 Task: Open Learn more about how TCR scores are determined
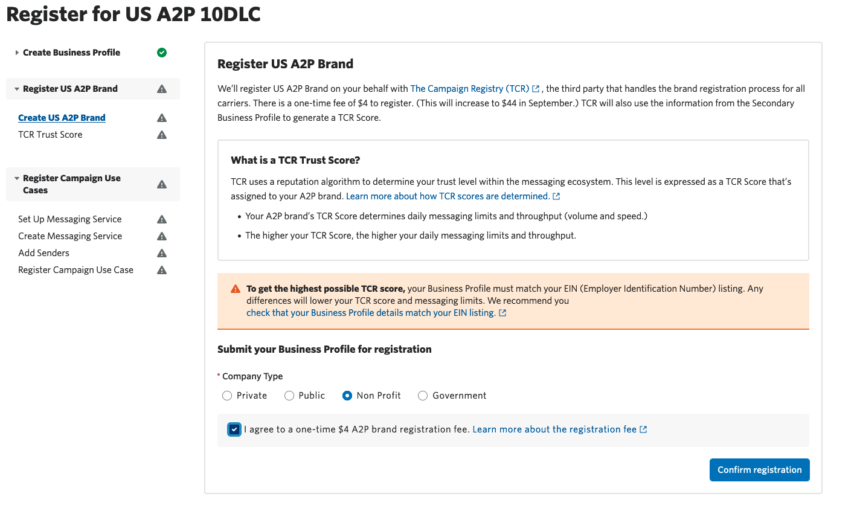[448, 196]
